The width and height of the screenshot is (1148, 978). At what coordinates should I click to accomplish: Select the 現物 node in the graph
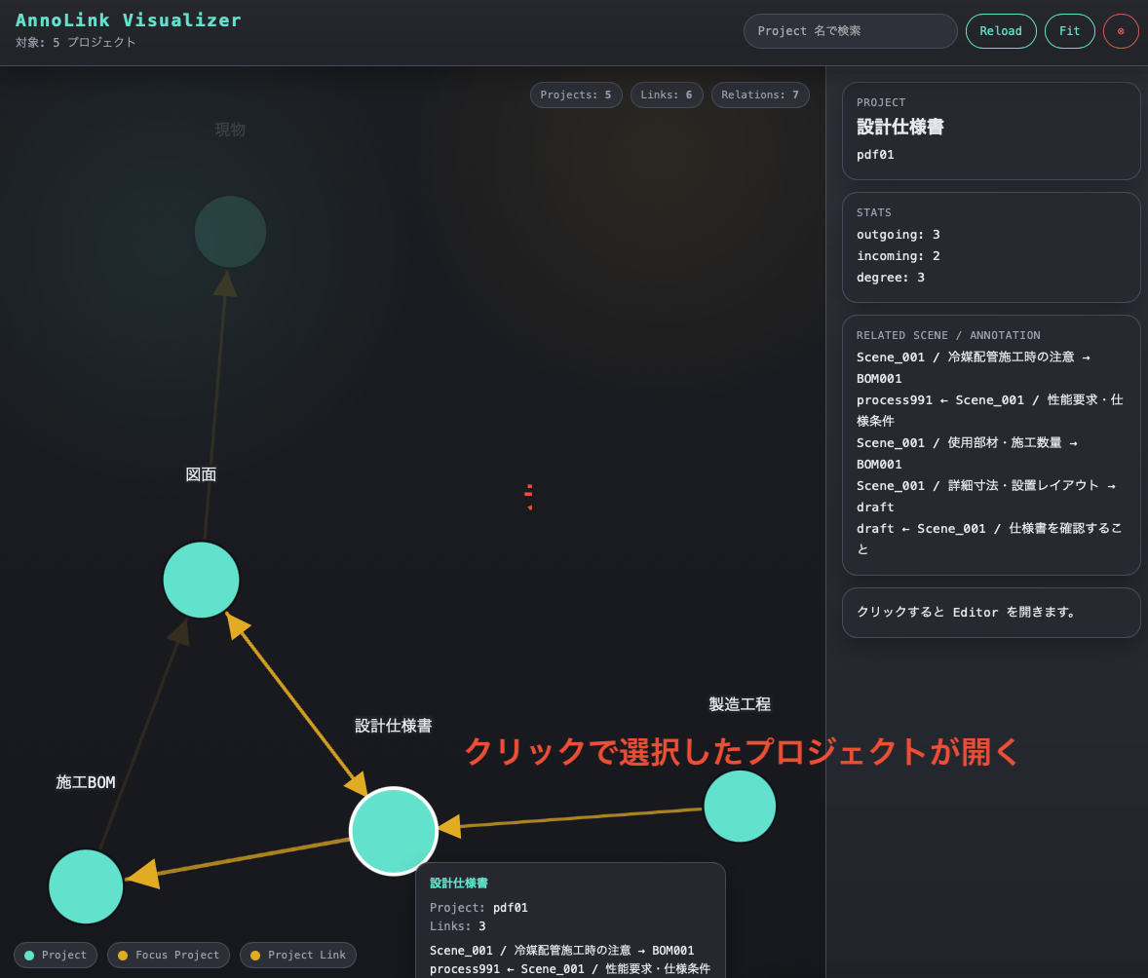(230, 232)
